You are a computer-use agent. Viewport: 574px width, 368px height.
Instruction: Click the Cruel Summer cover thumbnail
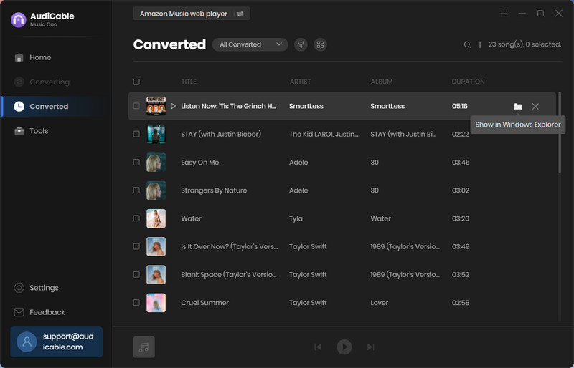156,303
